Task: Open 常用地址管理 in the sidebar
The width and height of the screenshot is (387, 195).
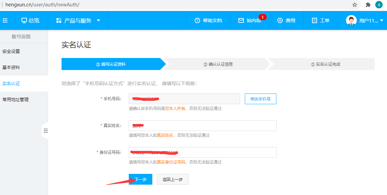Action: click(x=15, y=100)
